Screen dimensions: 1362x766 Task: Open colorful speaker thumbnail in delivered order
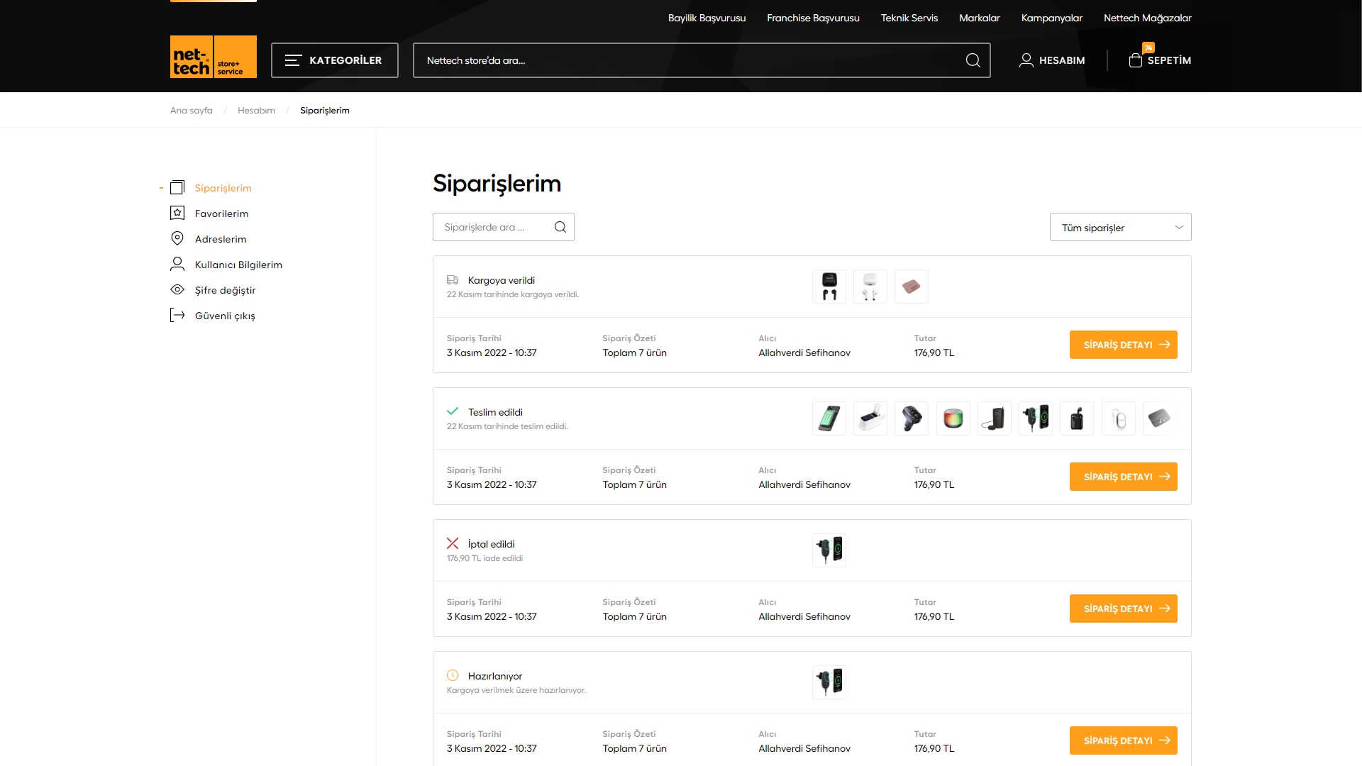[x=953, y=418]
